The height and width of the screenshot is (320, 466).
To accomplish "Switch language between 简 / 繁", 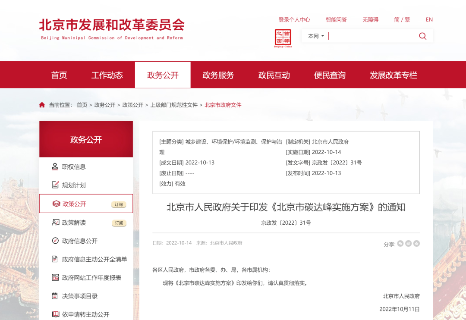I will pos(402,19).
